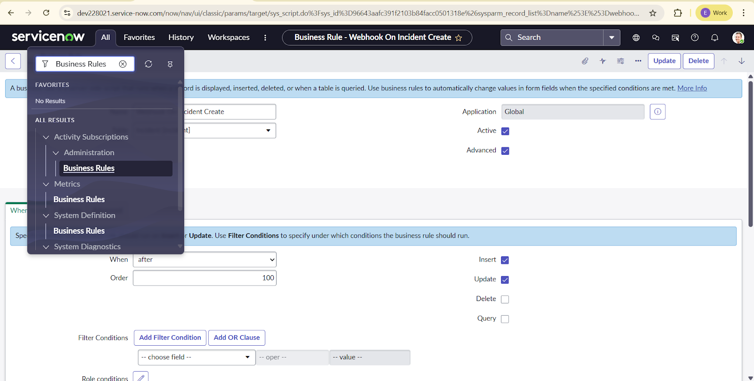Uncheck the Update checkbox
Screen dimensions: 754x381
505,280
